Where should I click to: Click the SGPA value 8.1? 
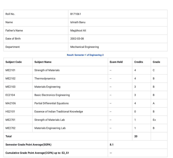[x=112, y=144]
